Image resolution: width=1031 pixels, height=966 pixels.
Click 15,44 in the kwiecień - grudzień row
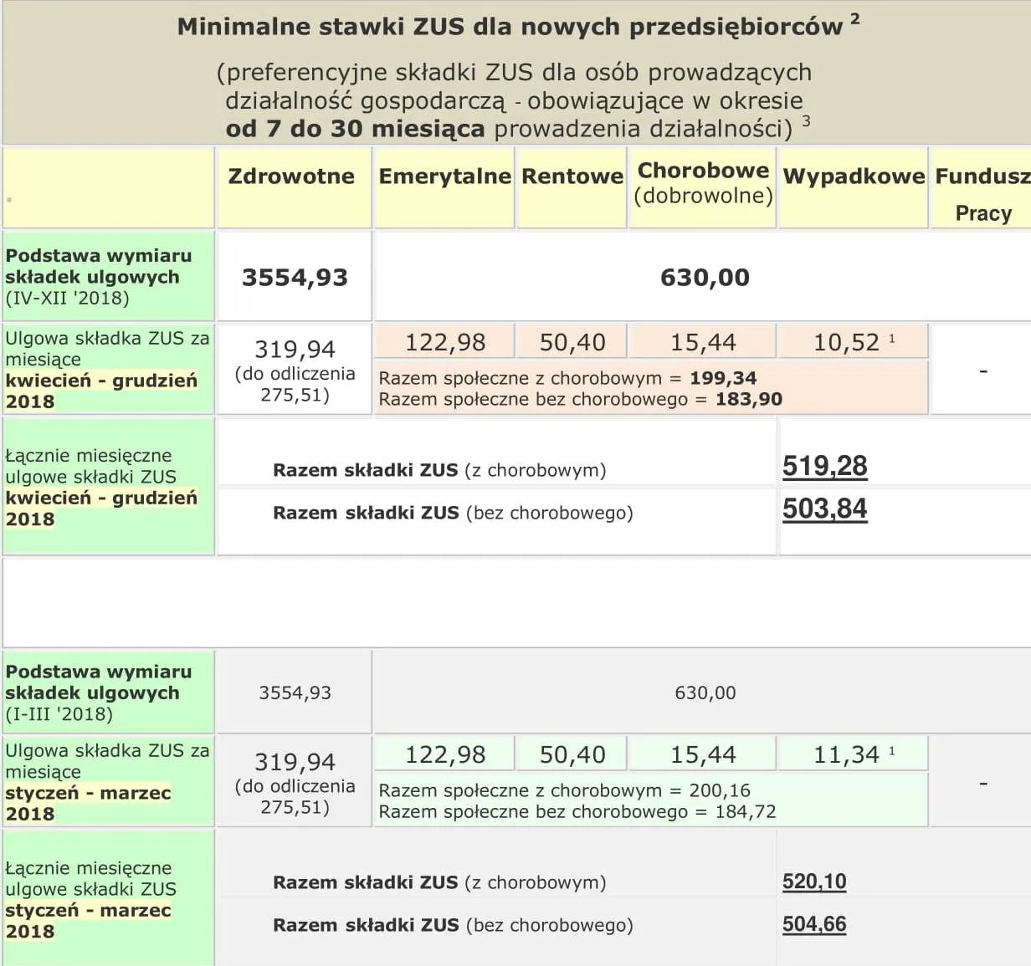tap(703, 342)
